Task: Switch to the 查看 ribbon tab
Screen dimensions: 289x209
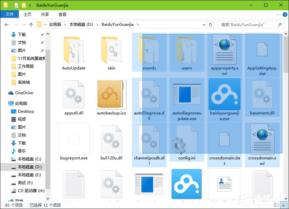Action: click(x=62, y=14)
